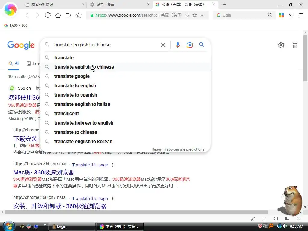This screenshot has width=308, height=231.
Task: Click the browser back arrow
Action: click(27, 15)
